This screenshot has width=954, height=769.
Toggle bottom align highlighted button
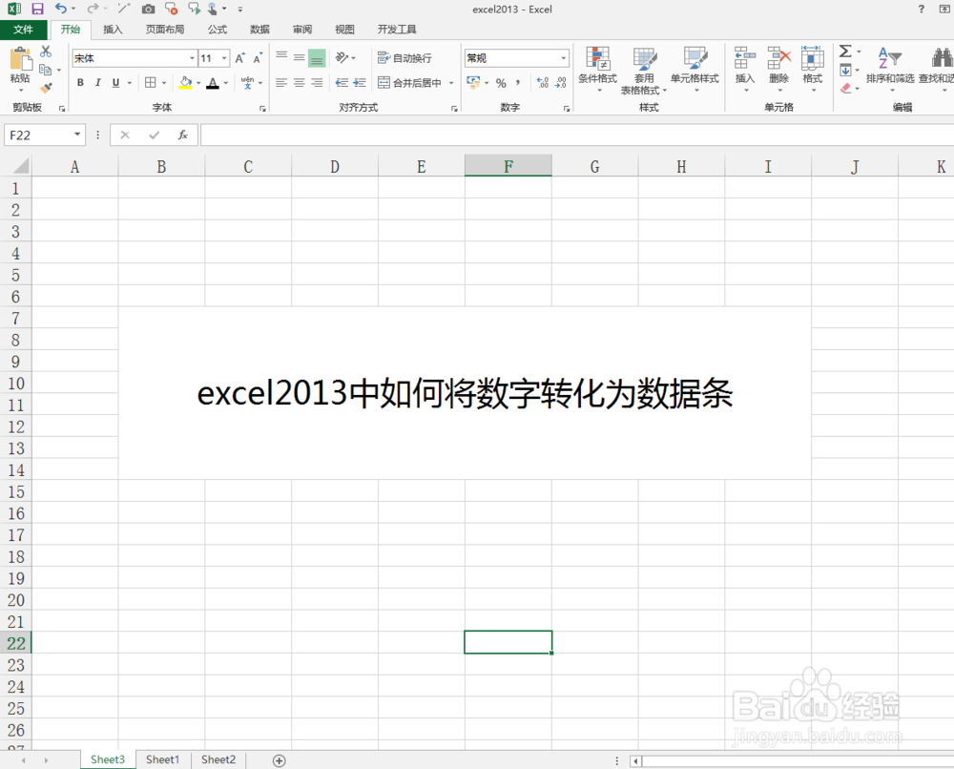pyautogui.click(x=317, y=58)
